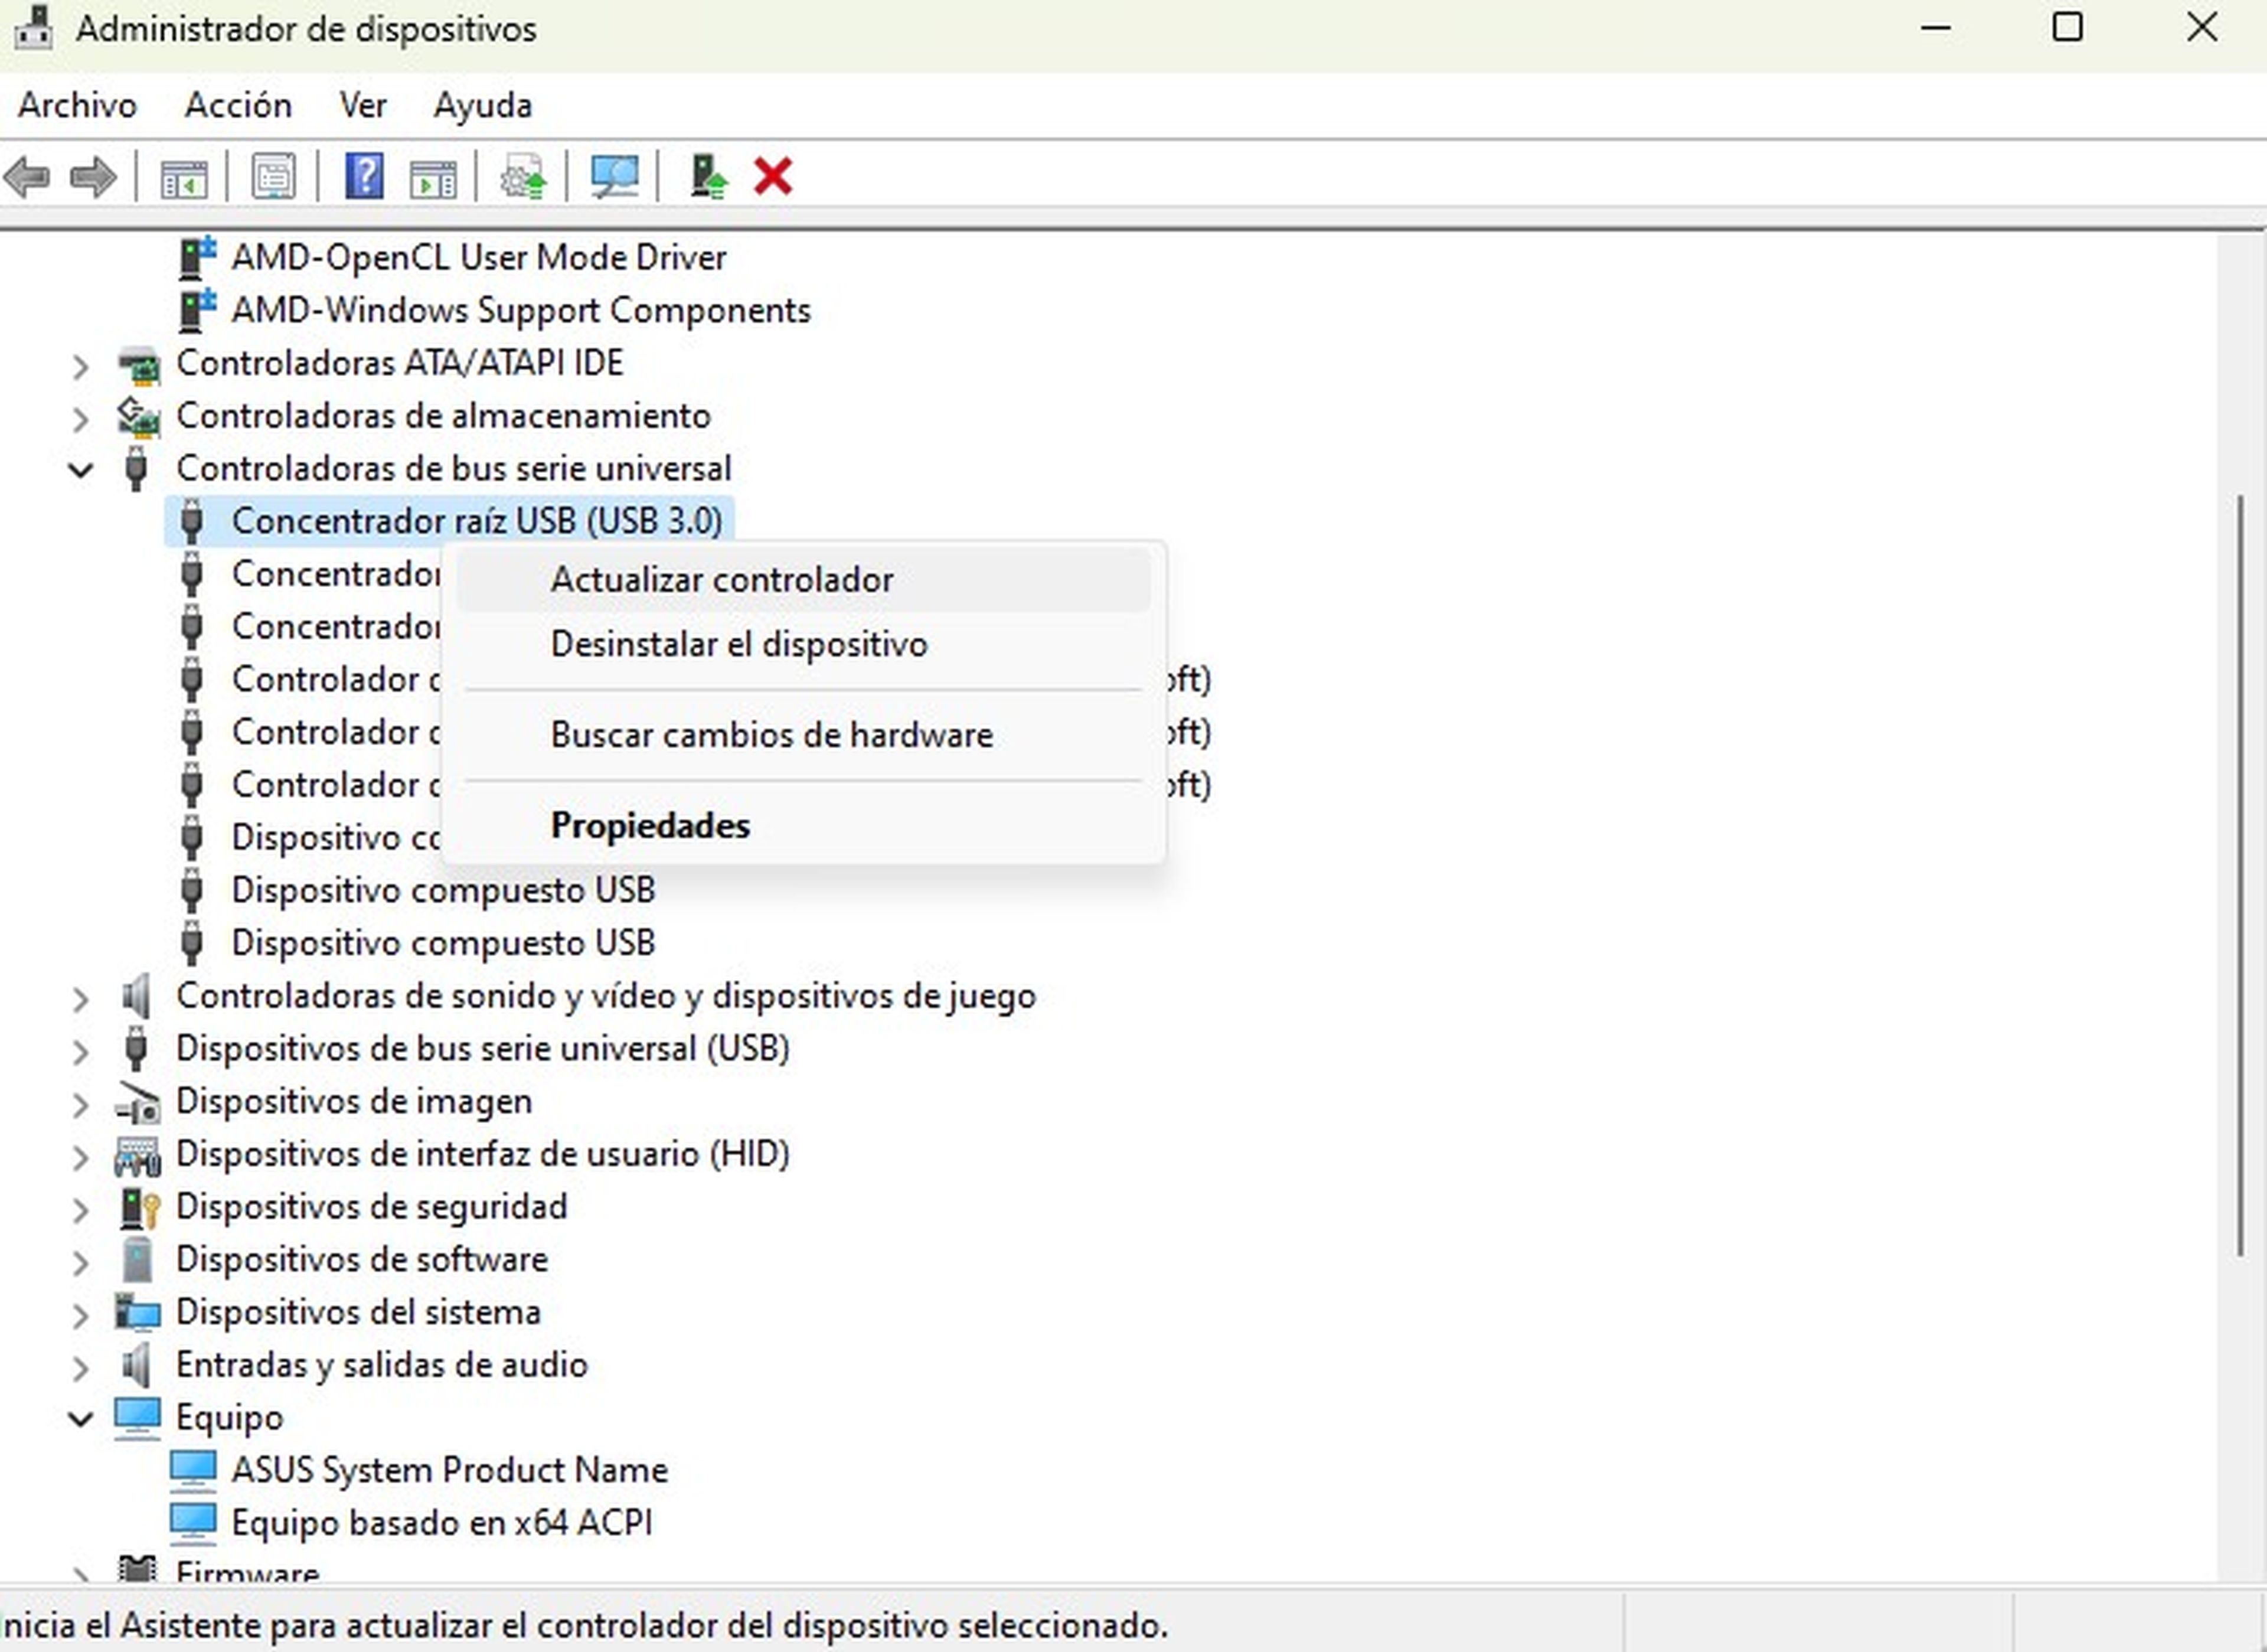Choose Desinstalar el dispositivo option
The height and width of the screenshot is (1652, 2267).
coord(738,644)
